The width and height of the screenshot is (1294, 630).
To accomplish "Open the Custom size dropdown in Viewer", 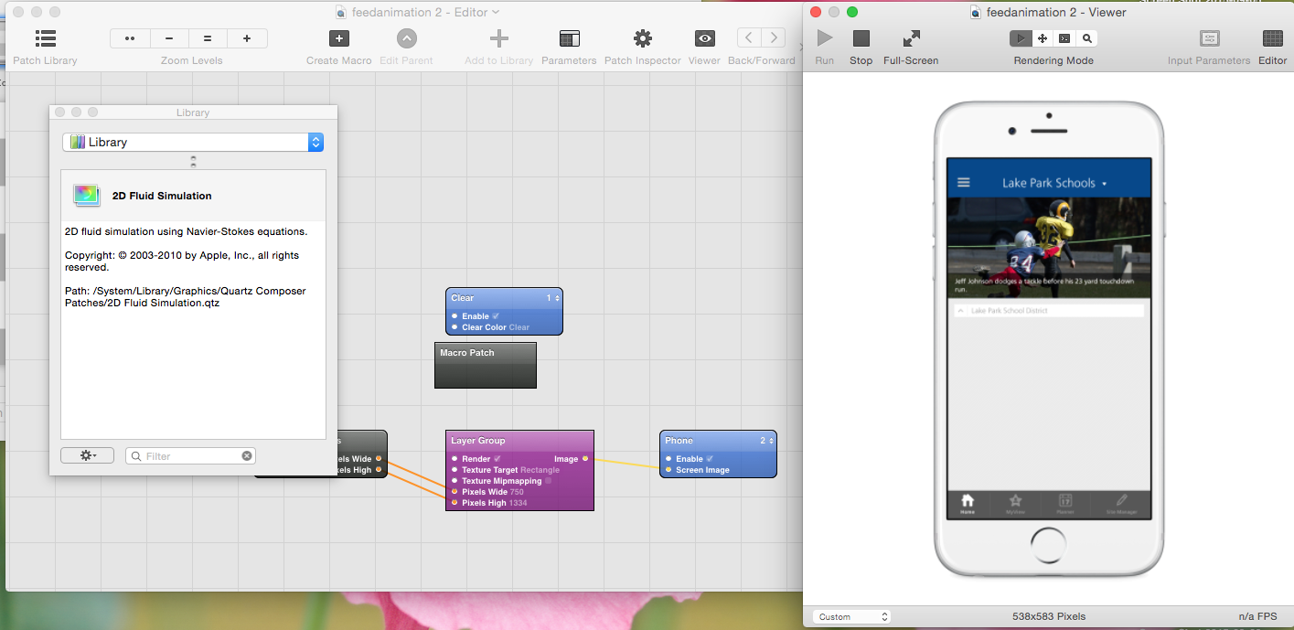I will coord(851,617).
